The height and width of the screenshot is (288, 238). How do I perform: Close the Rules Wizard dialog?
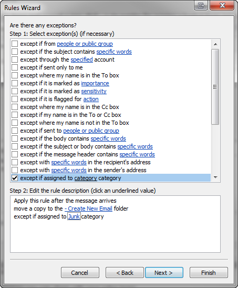(222, 5)
